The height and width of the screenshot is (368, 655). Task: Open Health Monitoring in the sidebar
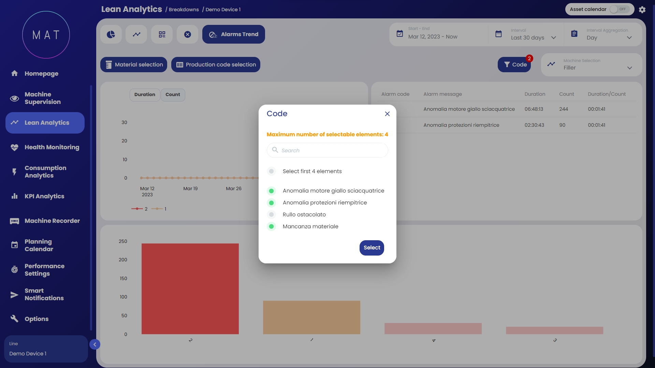click(x=52, y=147)
